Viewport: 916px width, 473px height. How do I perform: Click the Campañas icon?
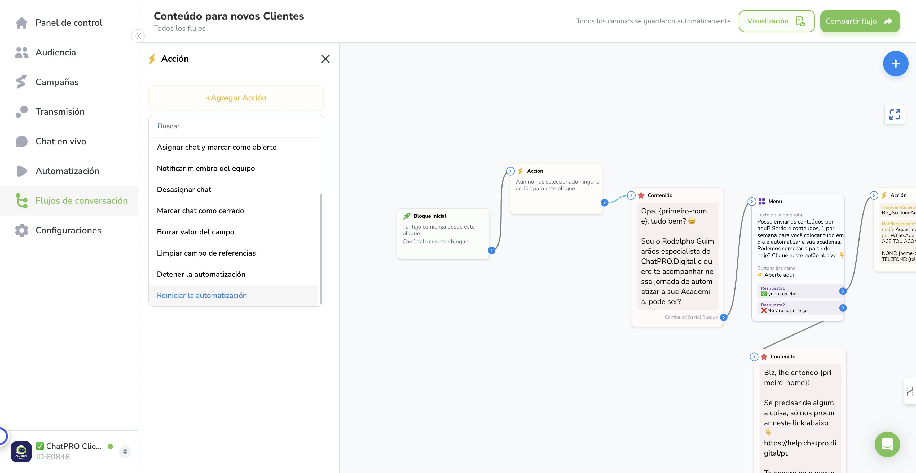(21, 82)
